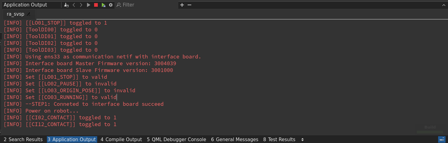Show General Messages pane
Viewport: 448px width, 143px height.
tap(234, 140)
